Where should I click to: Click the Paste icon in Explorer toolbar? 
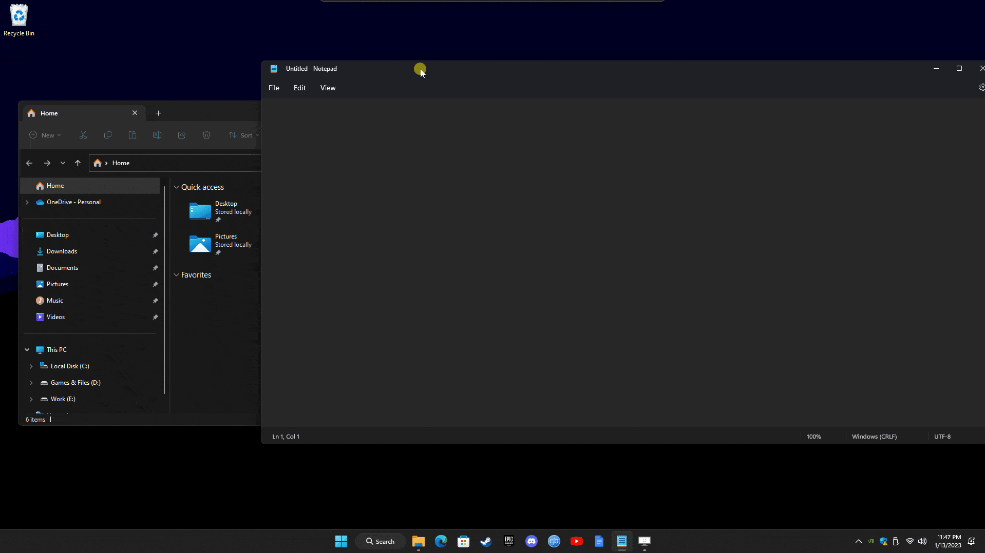tap(132, 135)
